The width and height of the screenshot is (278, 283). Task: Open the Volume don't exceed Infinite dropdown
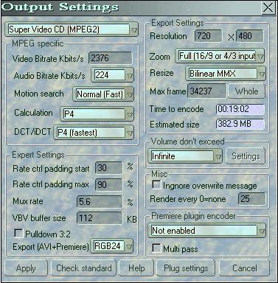click(x=185, y=156)
